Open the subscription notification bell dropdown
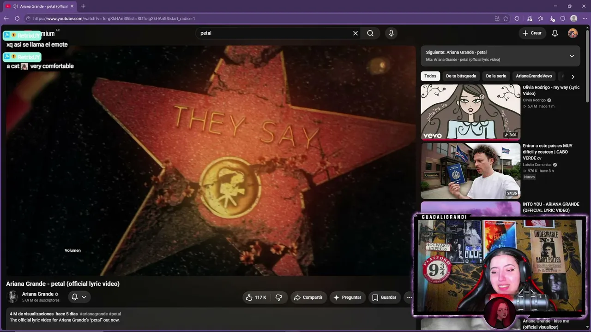This screenshot has height=332, width=591. pos(79,297)
